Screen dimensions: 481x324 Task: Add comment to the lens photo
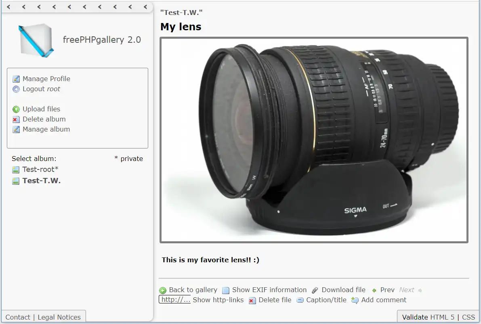pos(384,300)
